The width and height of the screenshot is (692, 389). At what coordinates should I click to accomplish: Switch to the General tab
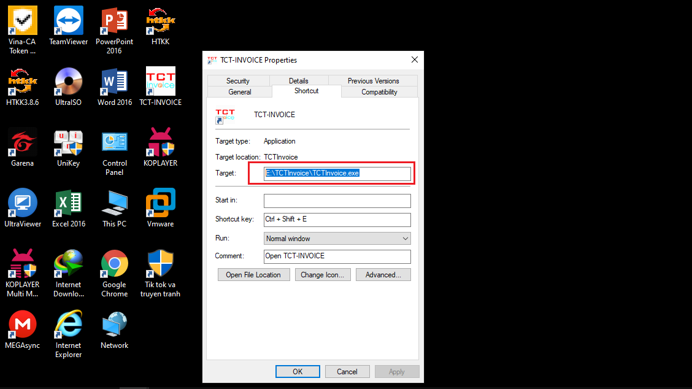coord(240,92)
